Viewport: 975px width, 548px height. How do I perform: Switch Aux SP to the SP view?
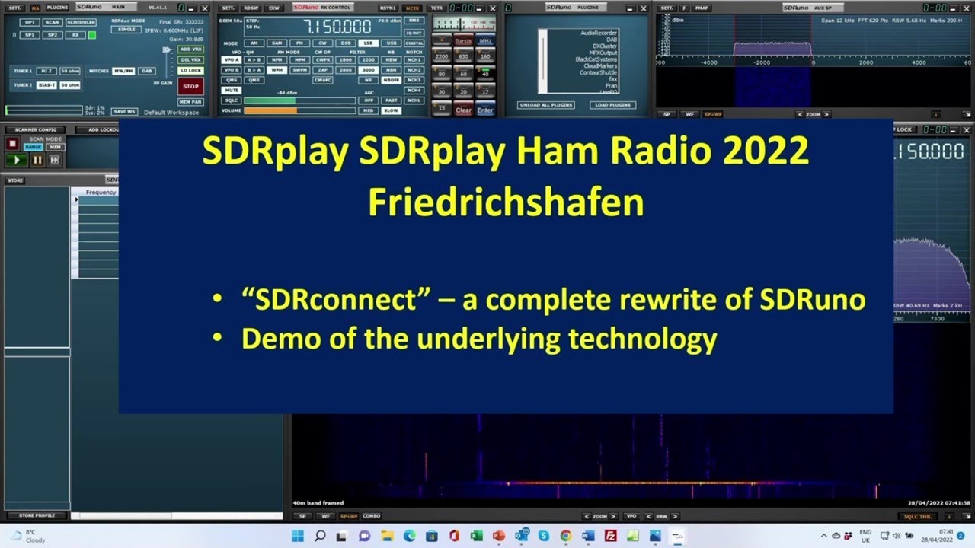point(667,114)
